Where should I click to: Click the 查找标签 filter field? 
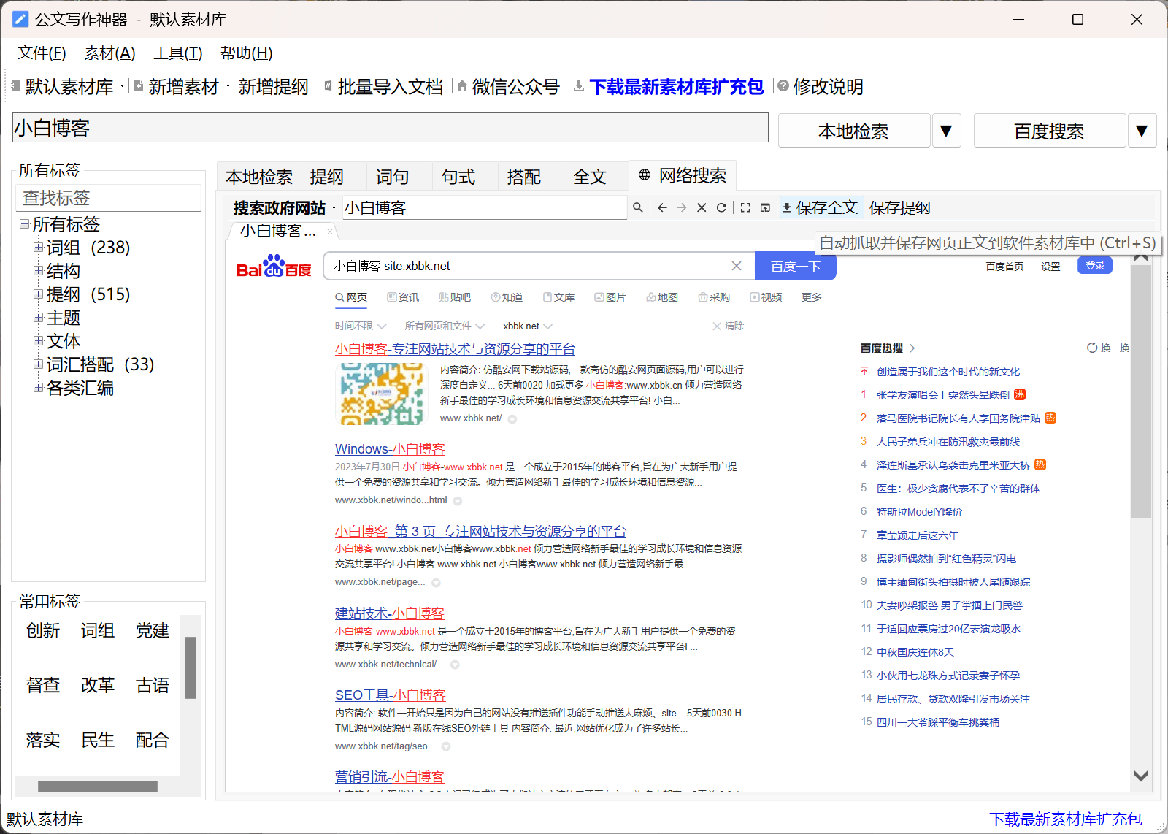point(108,198)
